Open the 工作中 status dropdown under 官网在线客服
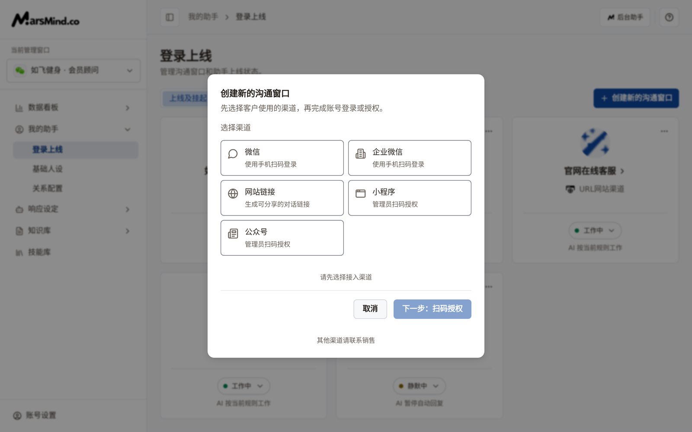 (x=595, y=231)
